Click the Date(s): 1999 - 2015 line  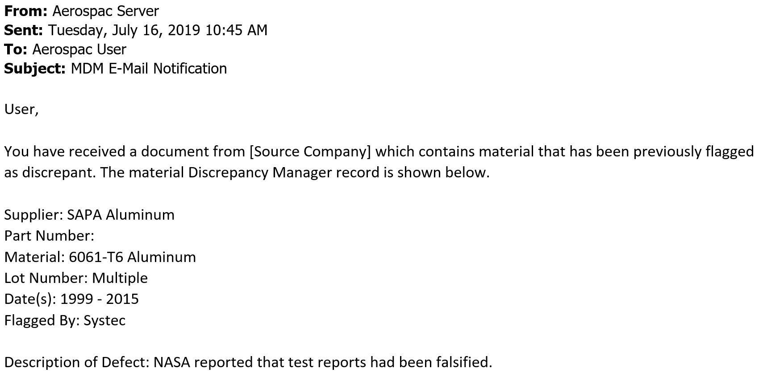(71, 299)
